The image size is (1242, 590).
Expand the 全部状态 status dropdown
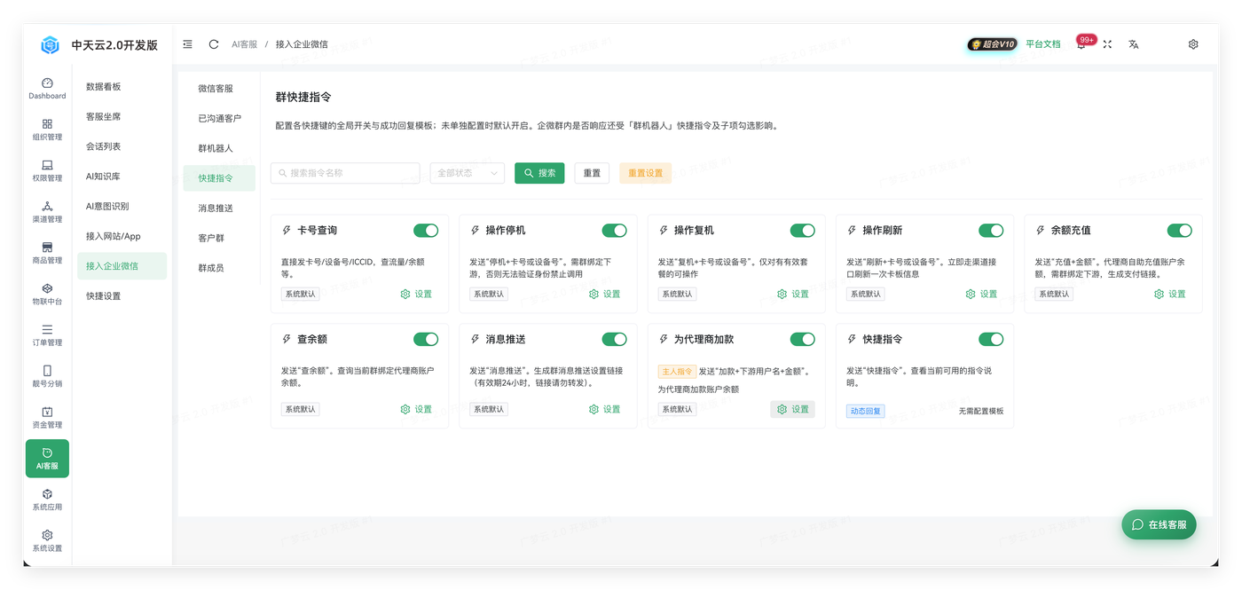(468, 173)
